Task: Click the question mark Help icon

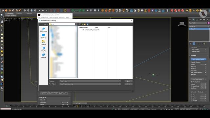Action: (x=167, y=10)
